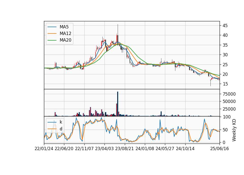Click the MA12 legend label

[65, 33]
